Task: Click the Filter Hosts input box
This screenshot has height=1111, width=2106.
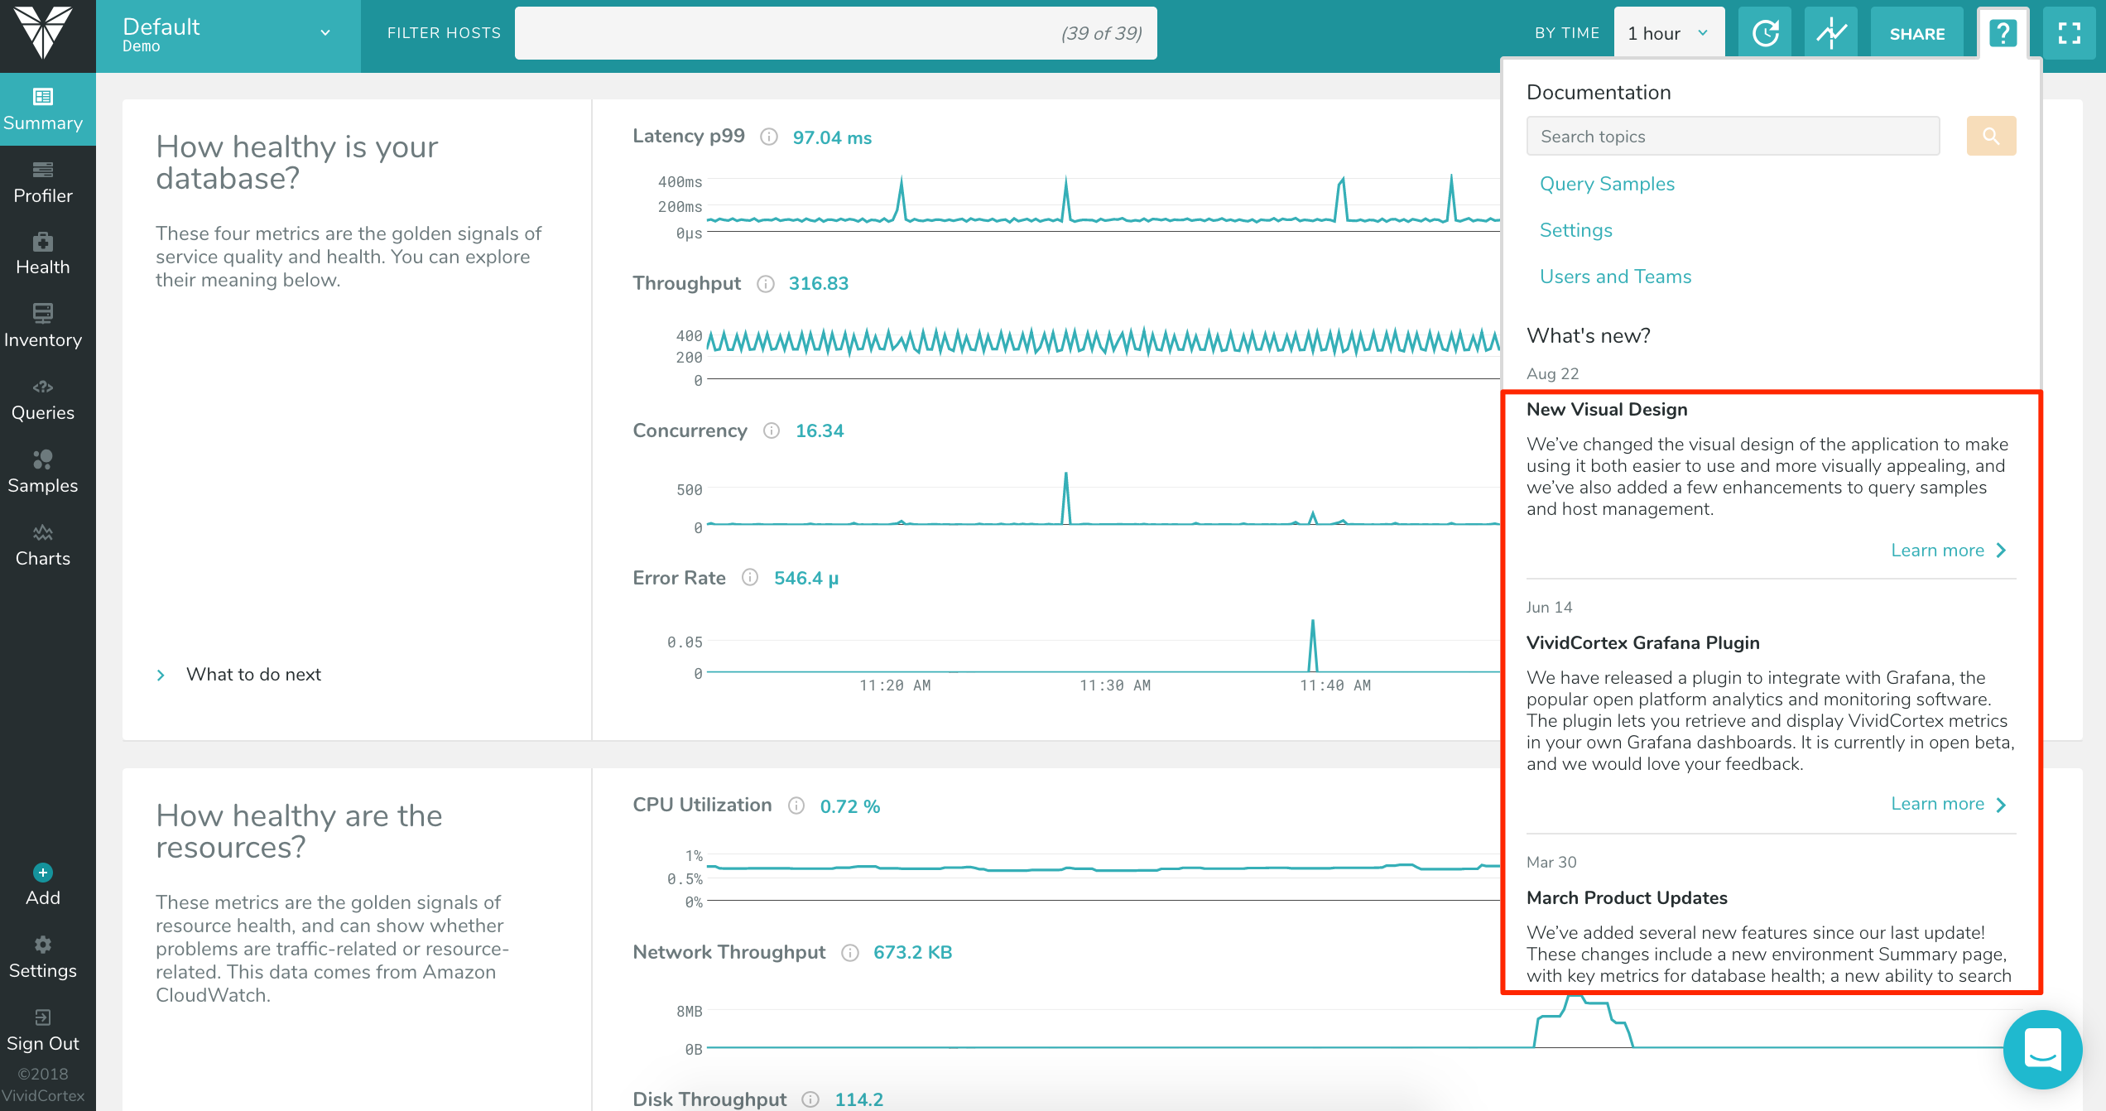Action: pyautogui.click(x=834, y=33)
